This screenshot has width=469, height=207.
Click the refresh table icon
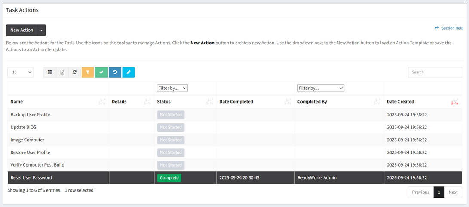[74, 73]
